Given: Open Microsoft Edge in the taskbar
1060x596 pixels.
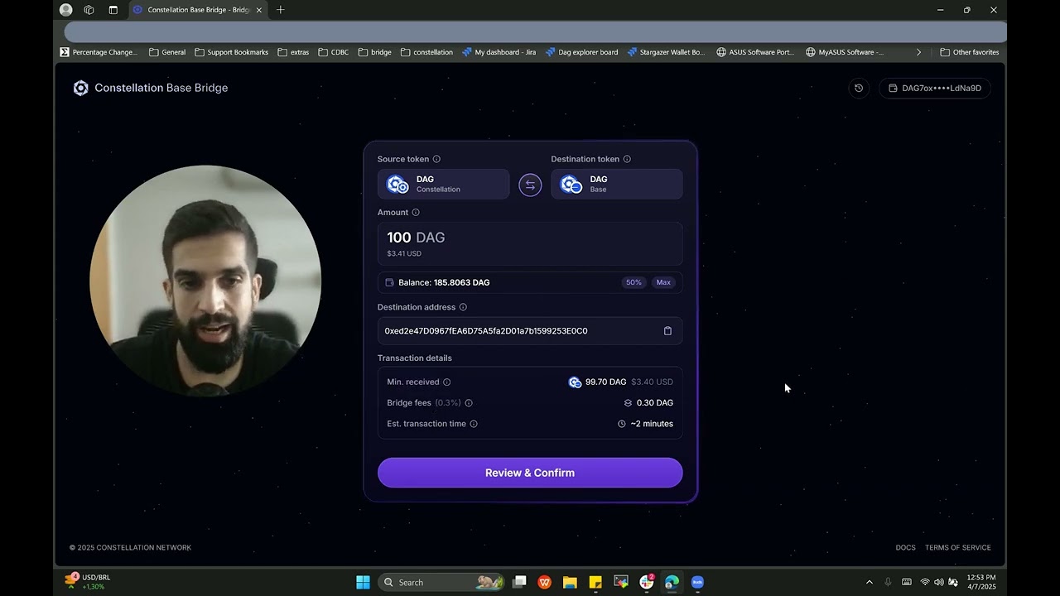Looking at the screenshot, I should [672, 582].
